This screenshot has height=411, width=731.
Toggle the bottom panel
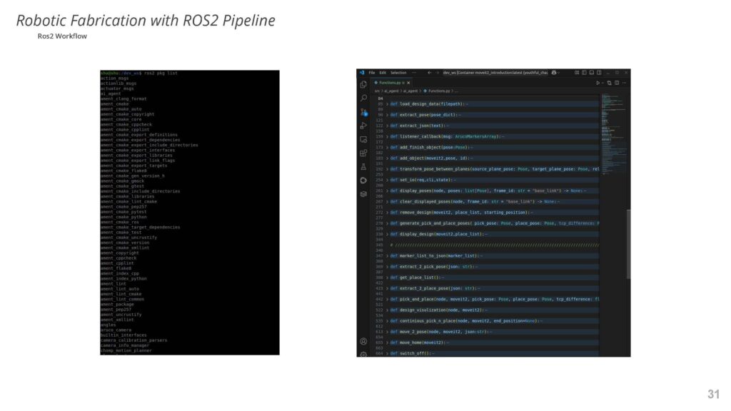point(592,73)
